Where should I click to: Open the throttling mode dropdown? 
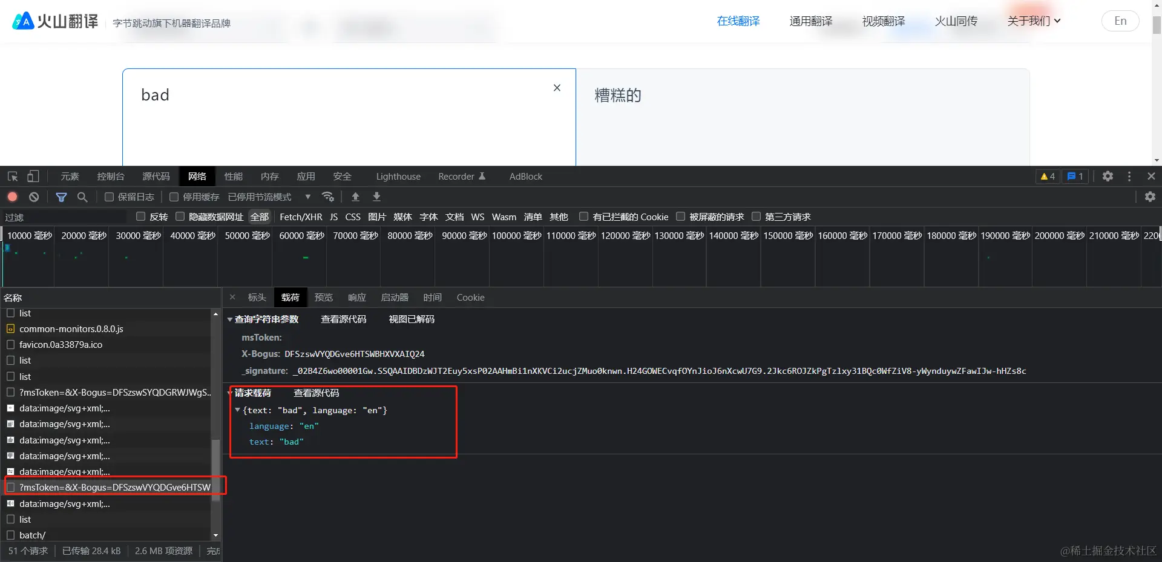[x=269, y=197]
